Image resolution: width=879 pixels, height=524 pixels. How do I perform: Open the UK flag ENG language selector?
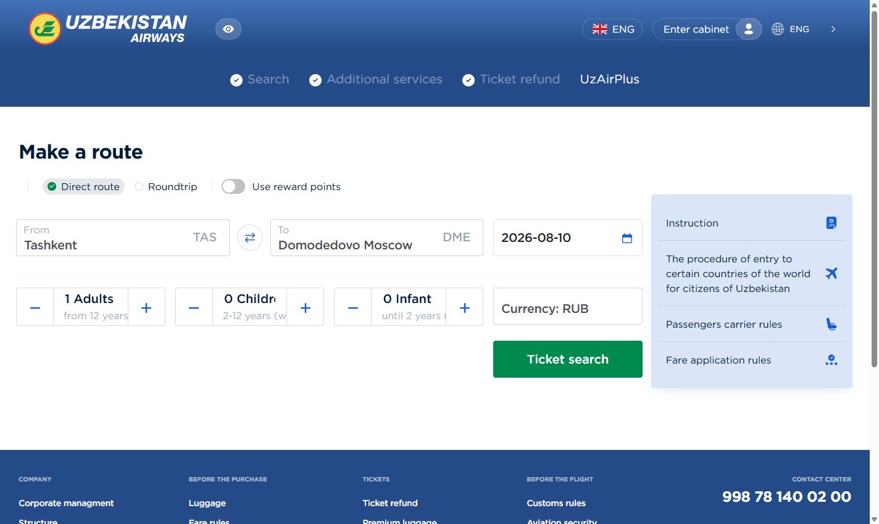coord(612,29)
